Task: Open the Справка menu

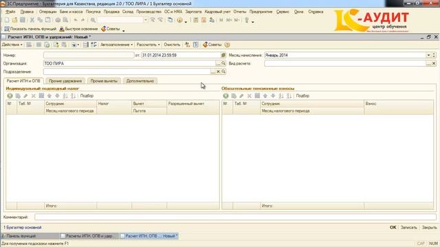Action: tap(316, 12)
